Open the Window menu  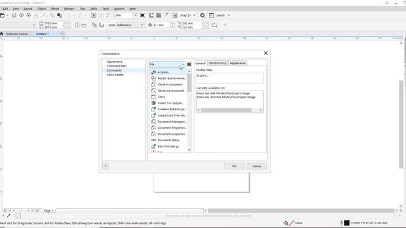click(119, 9)
